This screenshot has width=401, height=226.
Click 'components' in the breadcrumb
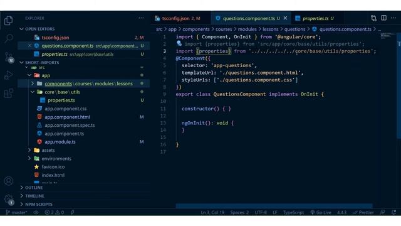point(196,30)
